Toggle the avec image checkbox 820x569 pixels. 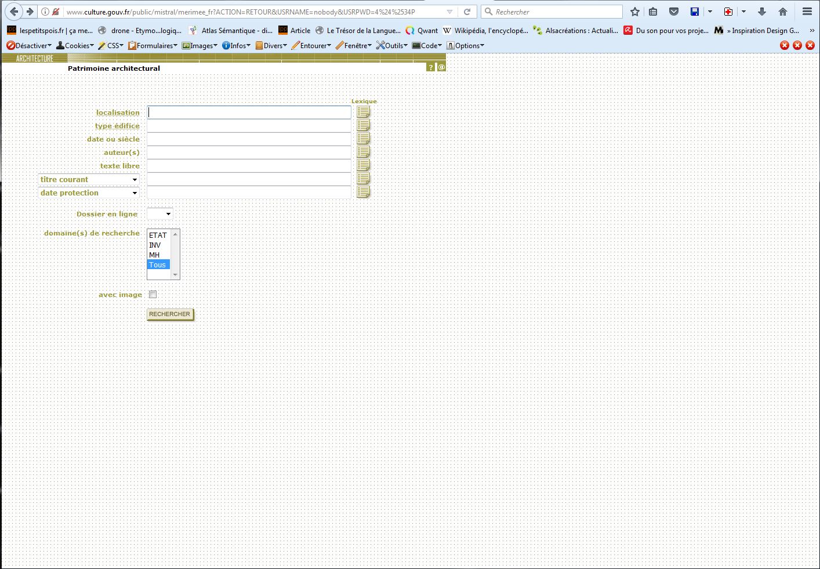click(x=153, y=295)
